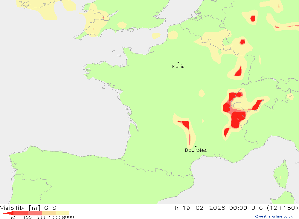Select the Dourbies location dot marker
Screen dimensions: 299x219
tap(196, 146)
